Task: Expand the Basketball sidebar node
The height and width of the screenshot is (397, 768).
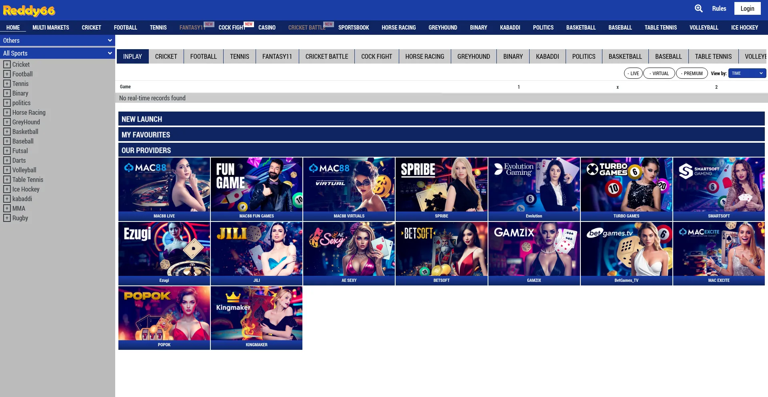Action: (x=7, y=132)
